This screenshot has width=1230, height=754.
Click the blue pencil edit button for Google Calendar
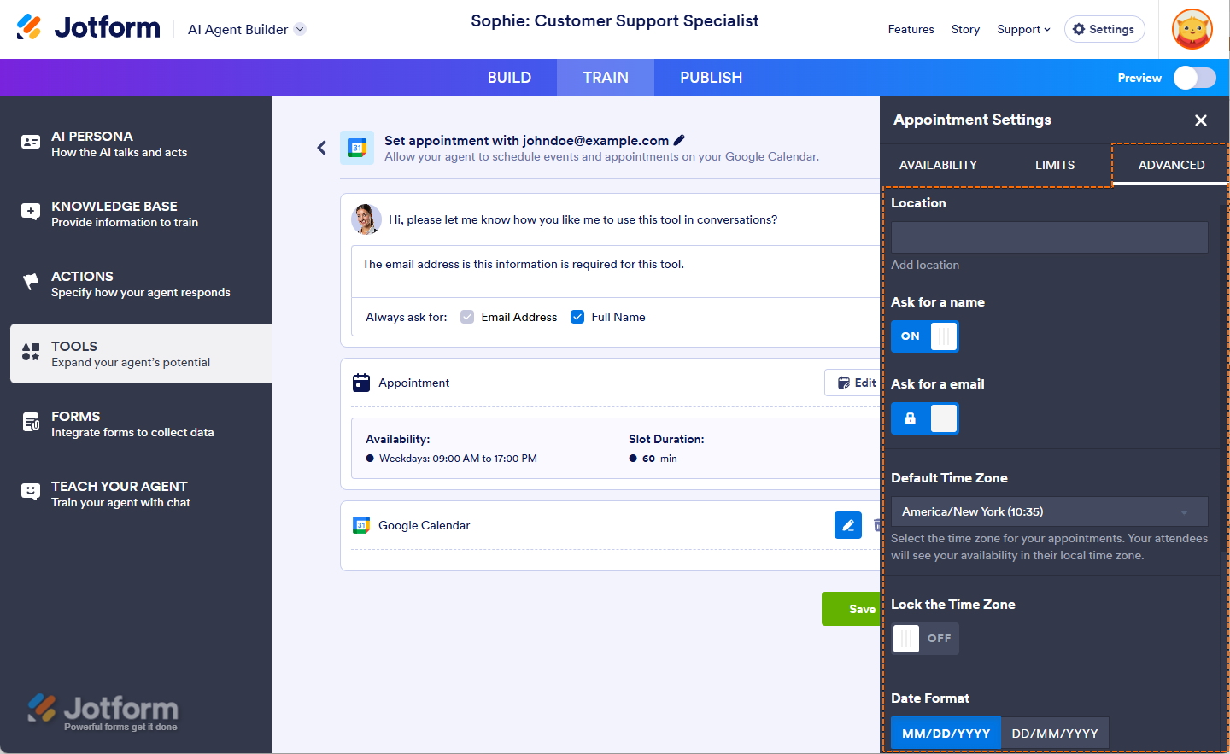click(848, 525)
